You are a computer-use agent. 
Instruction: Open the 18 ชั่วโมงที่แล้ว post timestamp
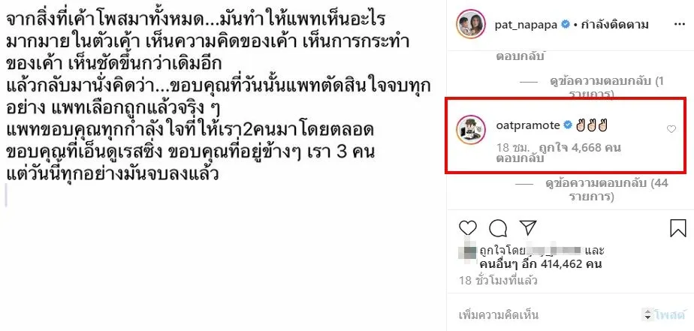(x=499, y=281)
